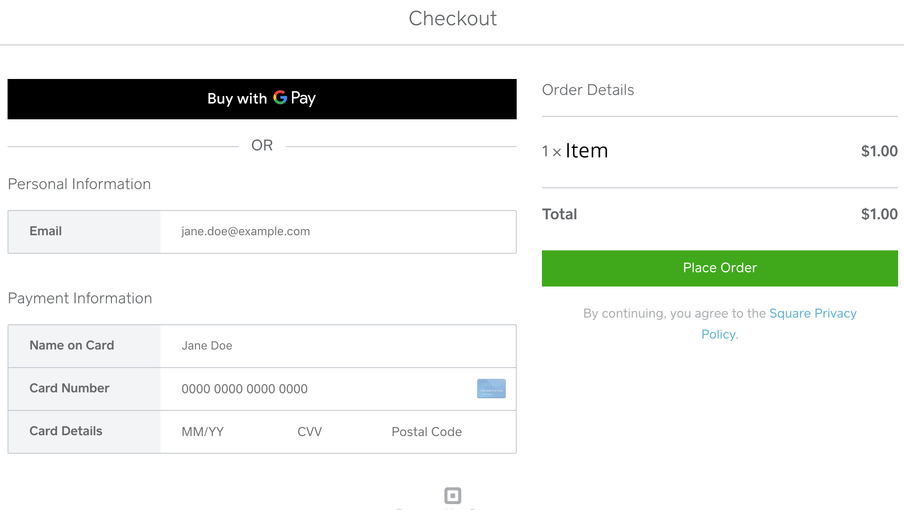This screenshot has width=904, height=510.
Task: Click the Name on Card label
Action: [x=71, y=345]
